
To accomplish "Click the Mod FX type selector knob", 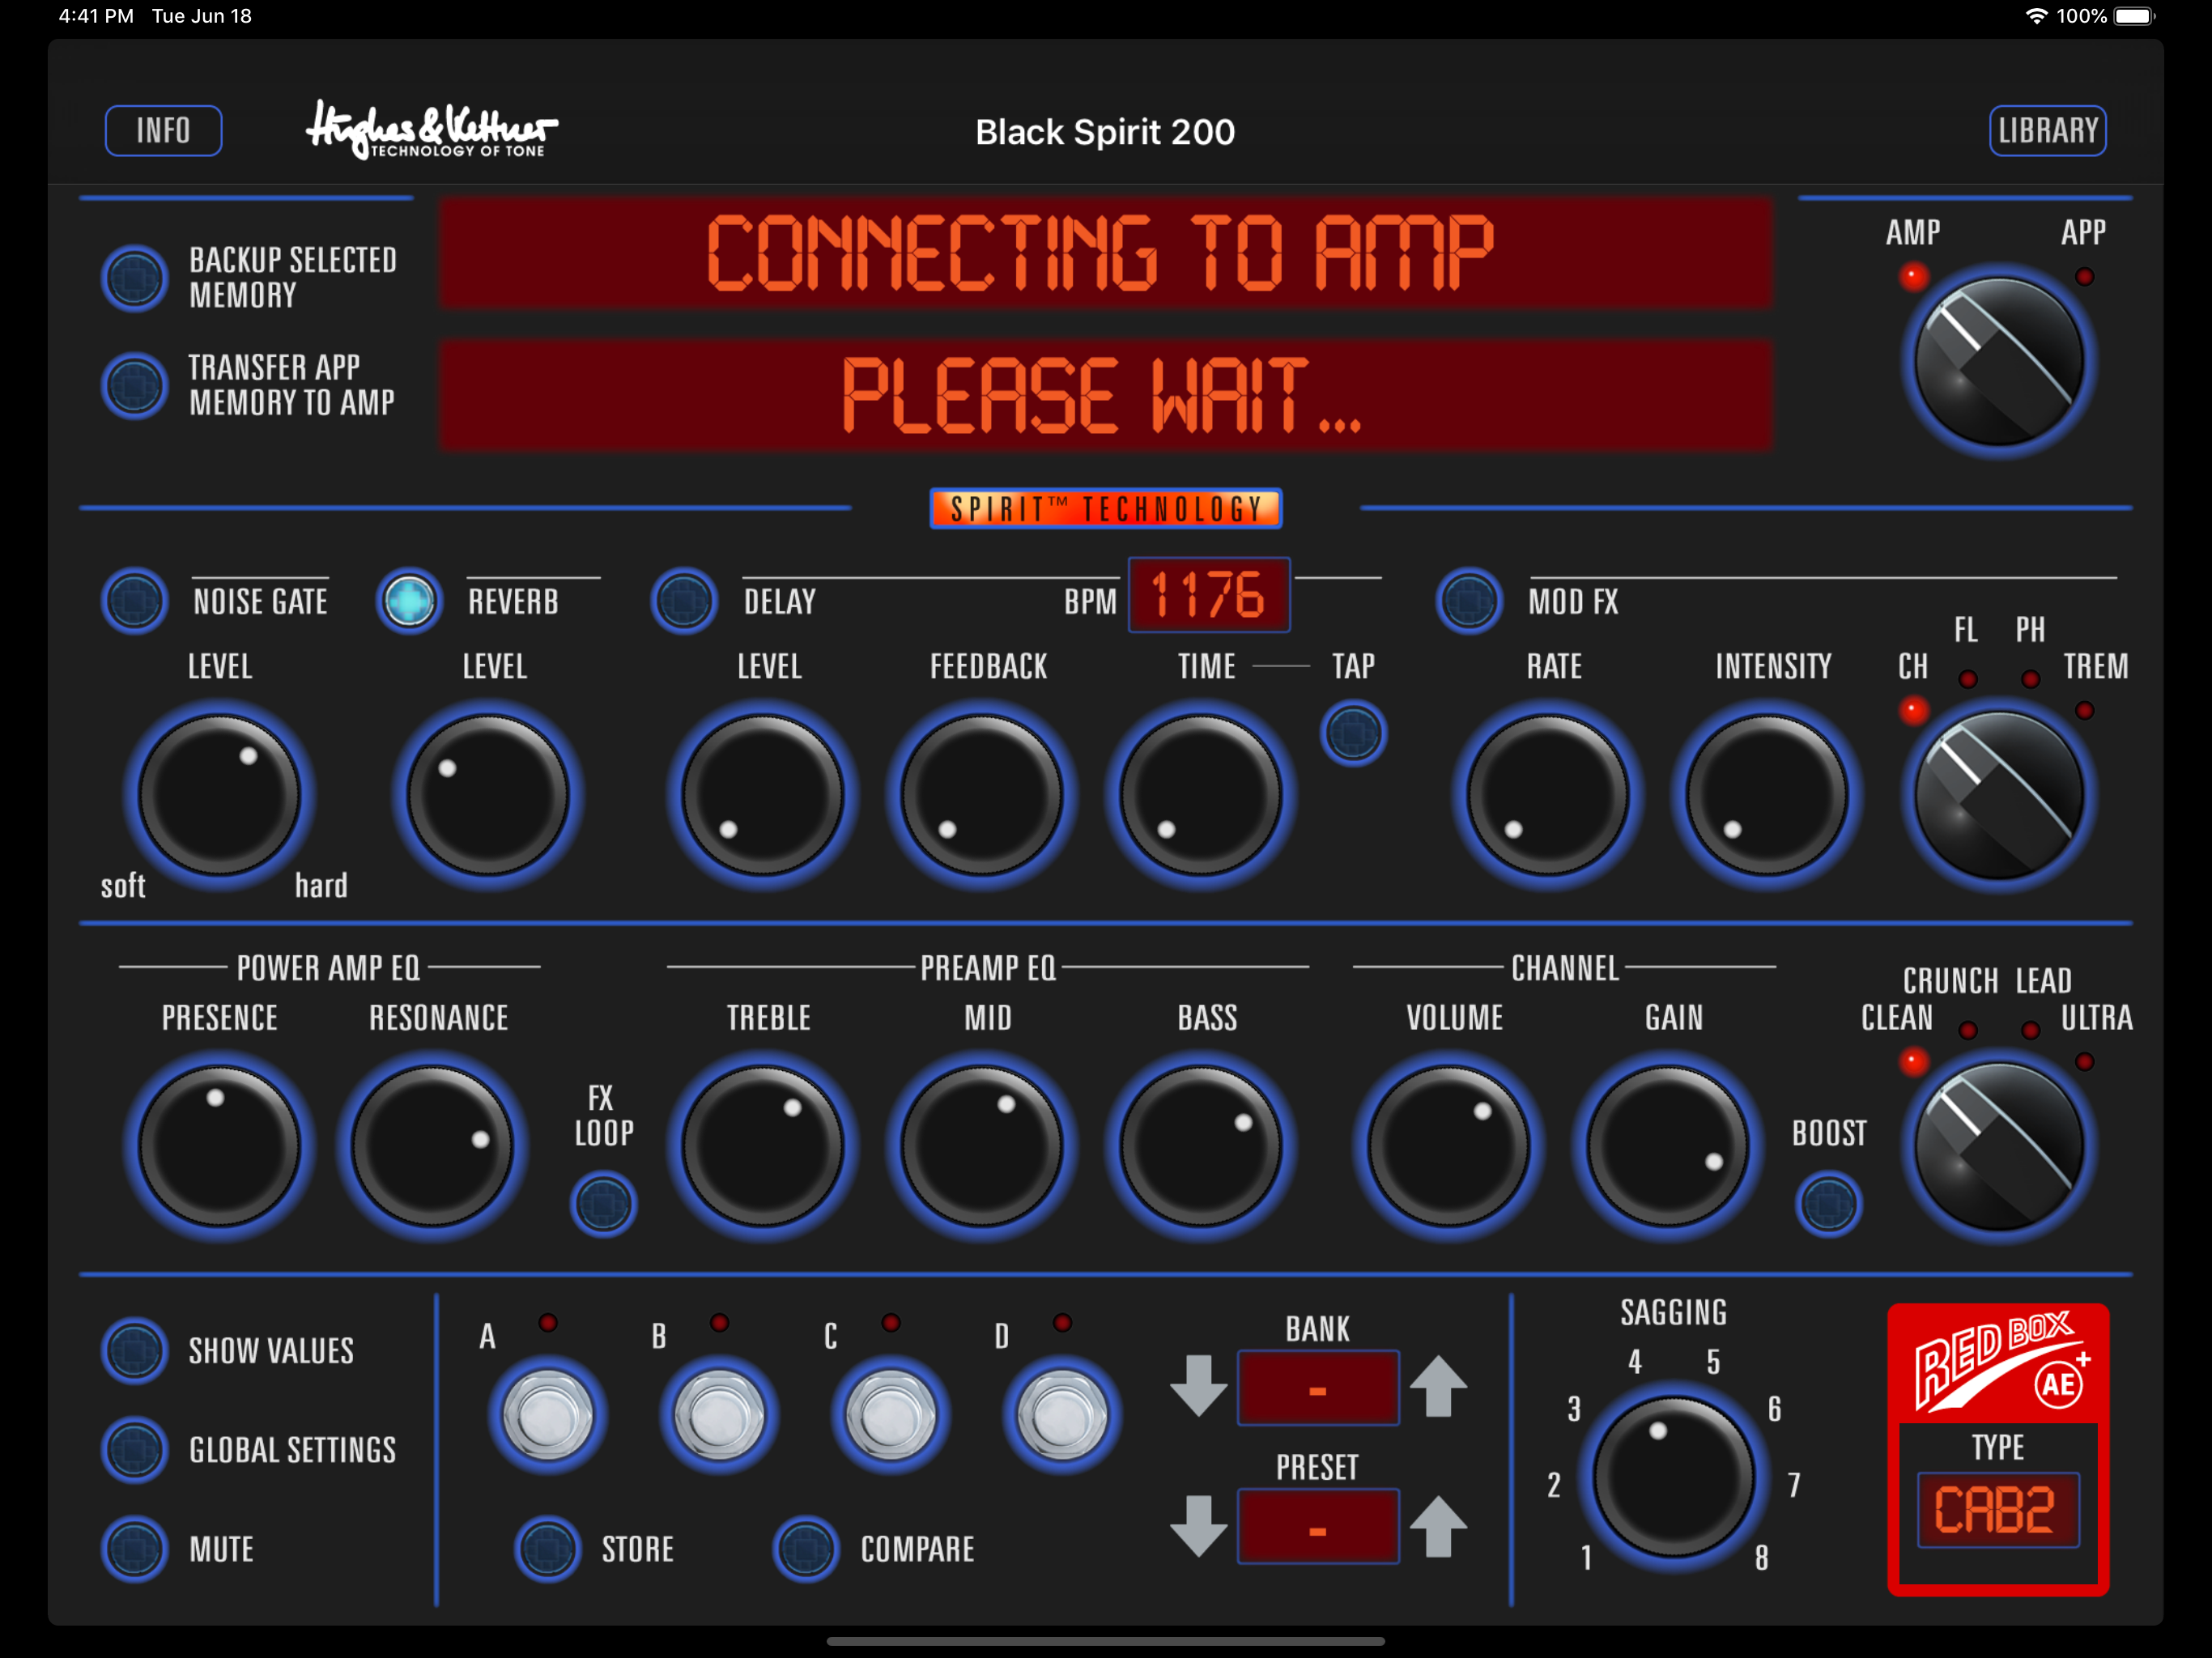I will pyautogui.click(x=1998, y=795).
